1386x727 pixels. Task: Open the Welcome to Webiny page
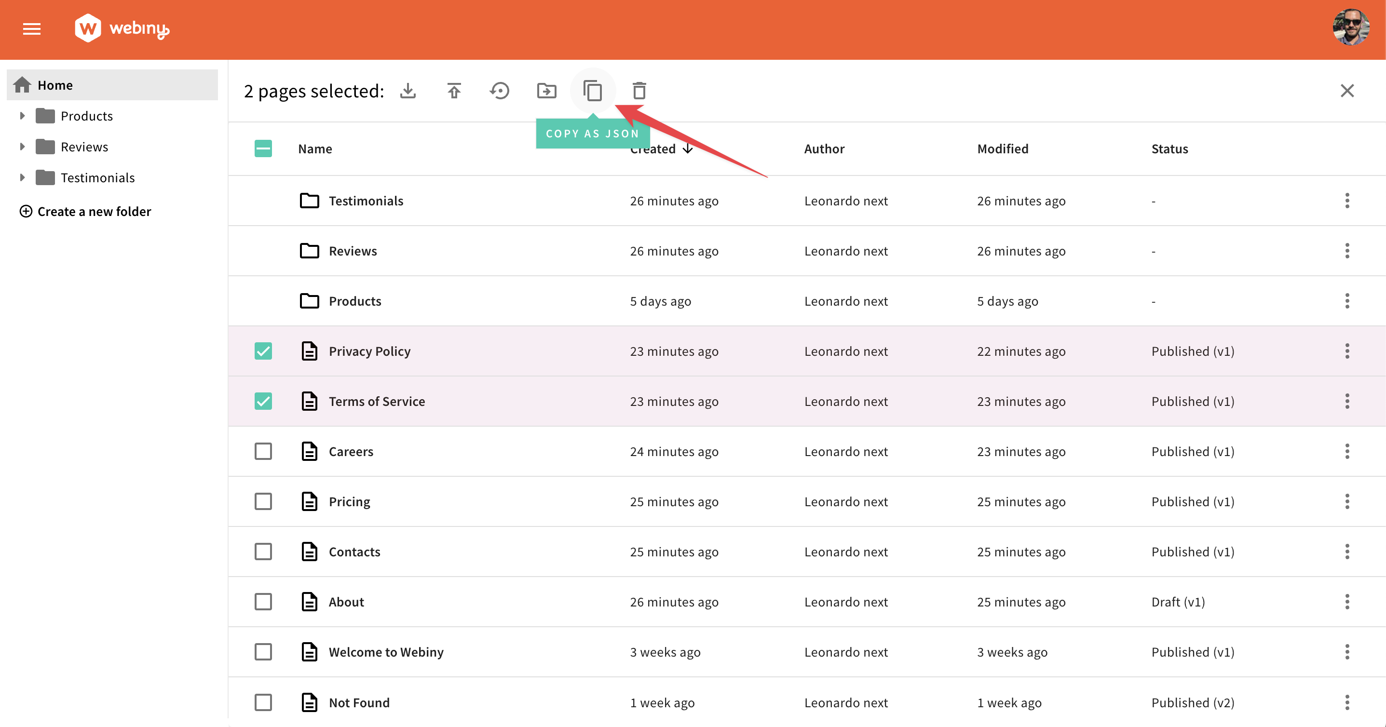(386, 652)
